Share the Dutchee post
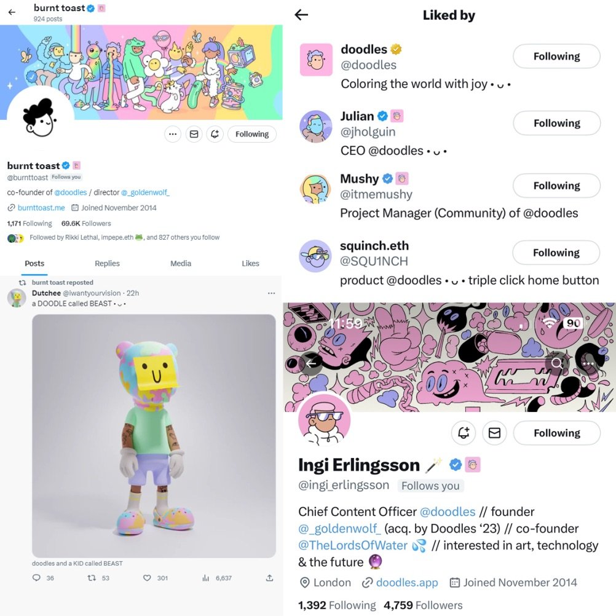Image resolution: width=616 pixels, height=616 pixels. tap(269, 578)
